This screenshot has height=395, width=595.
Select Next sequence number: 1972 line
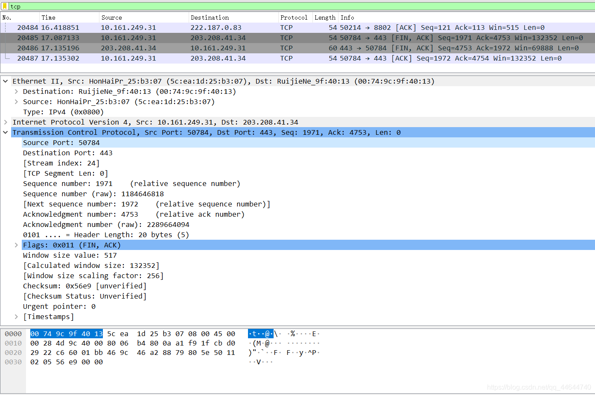click(146, 204)
